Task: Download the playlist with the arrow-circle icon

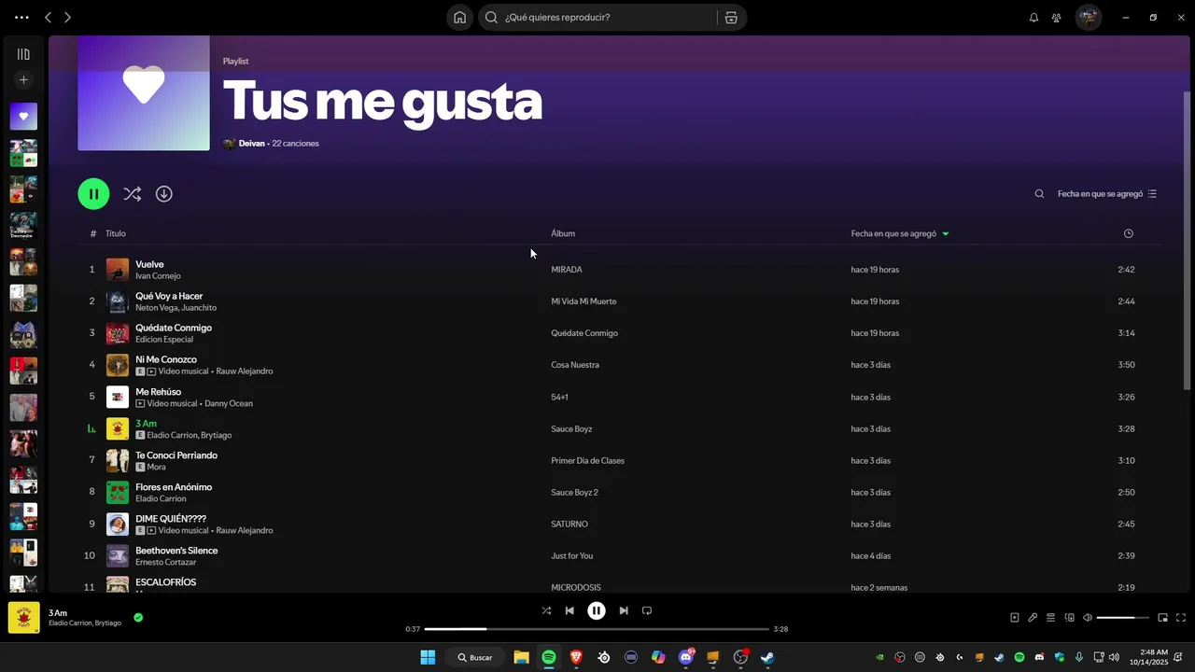Action: click(163, 194)
